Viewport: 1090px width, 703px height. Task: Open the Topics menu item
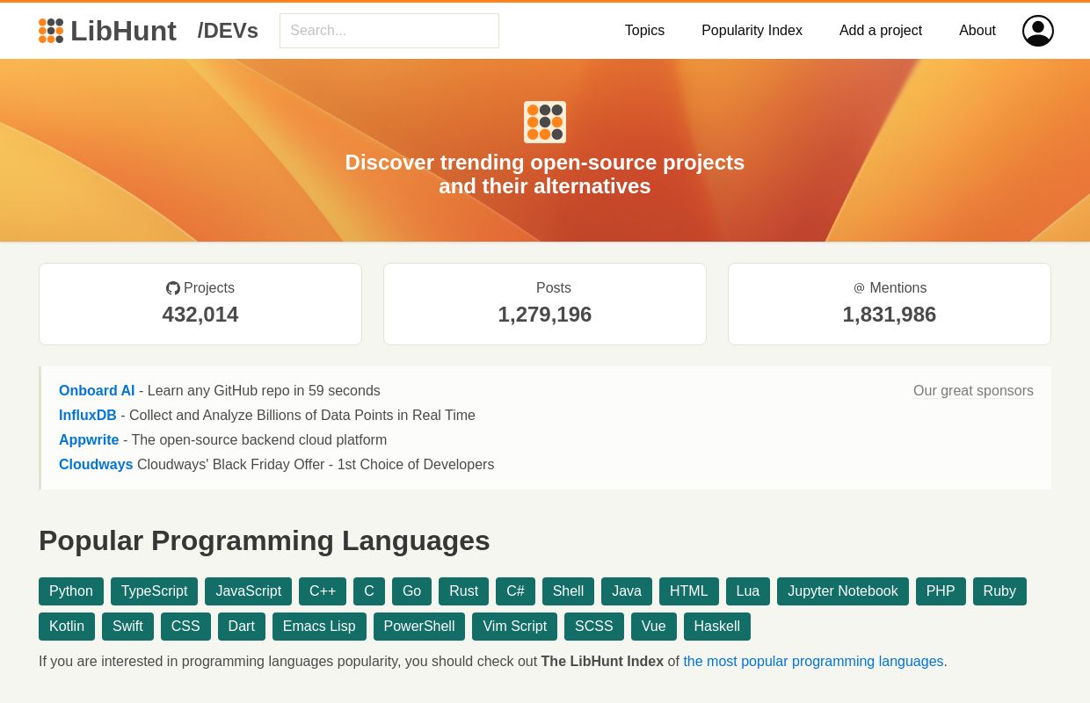click(x=644, y=31)
